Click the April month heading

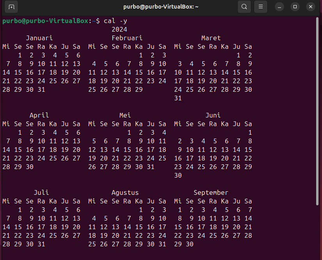pos(39,115)
